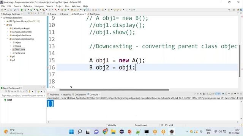
Task: Click the green Boot Dashboard toolbar icon
Action: tap(22, 10)
